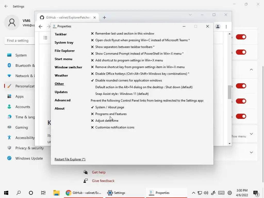
Task: Open Chrome tab search dropdown arrow
Action: pyautogui.click(x=190, y=15)
